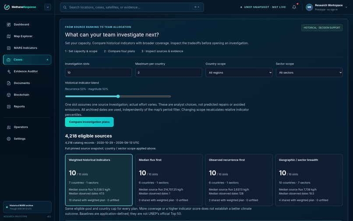Select step 1 Set capacity & scope
This screenshot has height=221, width=353.
[81, 51]
